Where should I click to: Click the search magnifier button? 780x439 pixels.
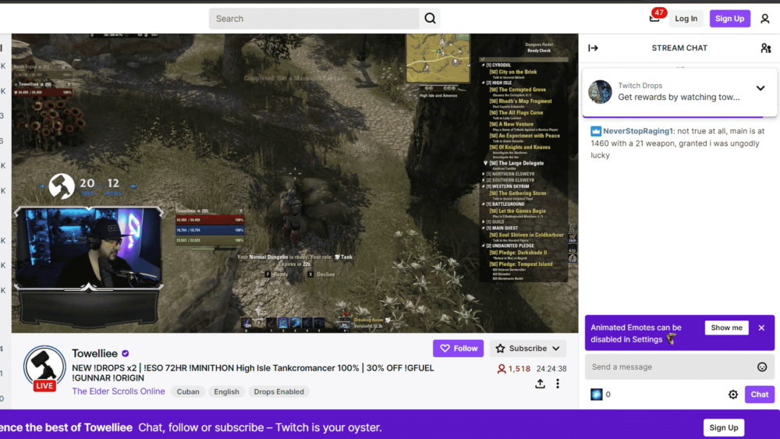pyautogui.click(x=430, y=19)
